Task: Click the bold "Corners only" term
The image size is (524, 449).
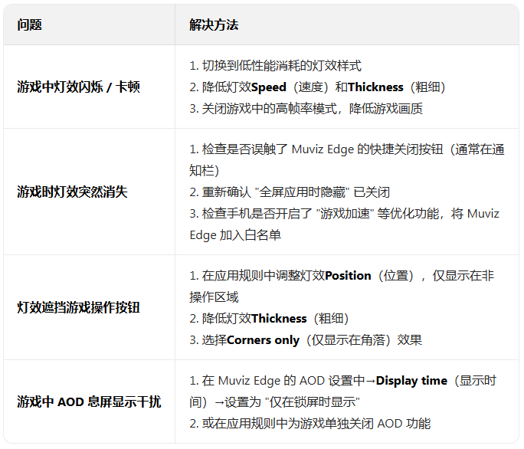Action: coord(264,340)
